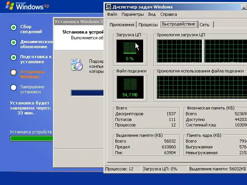The height and width of the screenshot is (185, 247).
Task: Switch to the Приложения tab
Action: click(122, 25)
